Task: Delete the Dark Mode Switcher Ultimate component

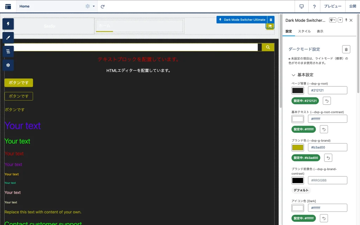Action: coord(271,20)
